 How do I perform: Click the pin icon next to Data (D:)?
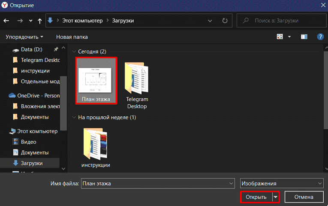pos(56,49)
